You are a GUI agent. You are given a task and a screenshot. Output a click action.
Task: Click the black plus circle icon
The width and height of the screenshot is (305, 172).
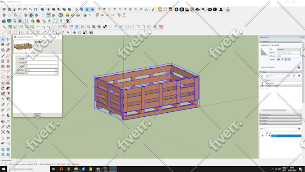click(x=176, y=9)
